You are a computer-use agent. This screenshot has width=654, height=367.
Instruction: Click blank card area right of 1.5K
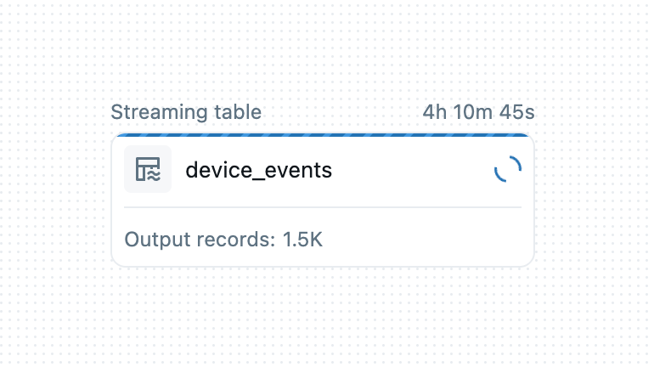tap(425, 239)
